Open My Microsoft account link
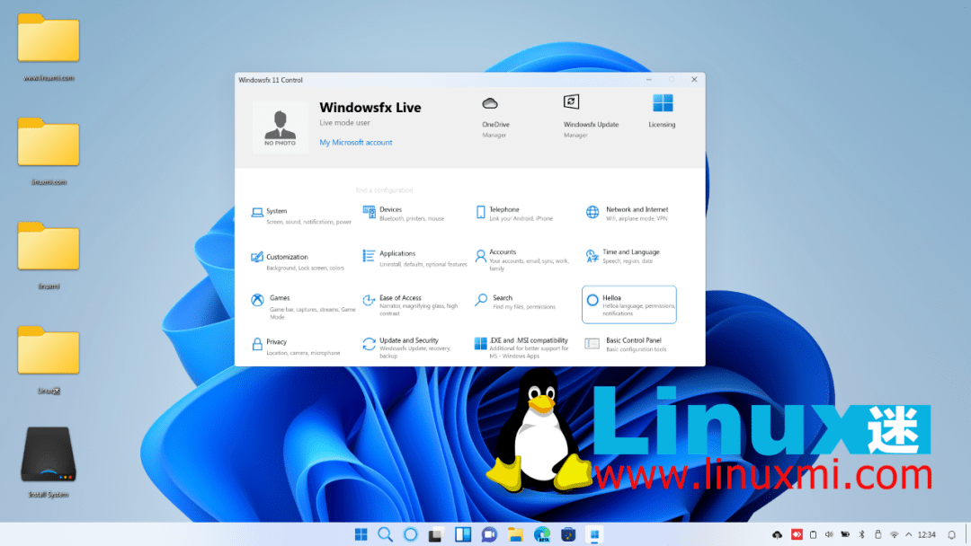Screen dimensions: 971x546 point(355,142)
